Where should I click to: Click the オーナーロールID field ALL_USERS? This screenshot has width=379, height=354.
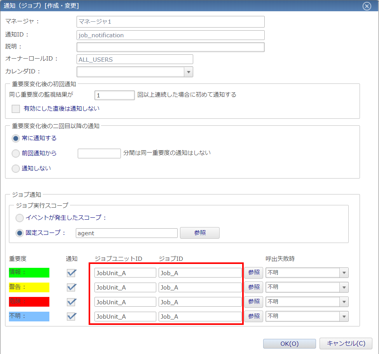[x=135, y=59]
